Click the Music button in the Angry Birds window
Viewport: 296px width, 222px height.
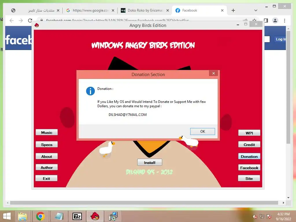(47, 132)
